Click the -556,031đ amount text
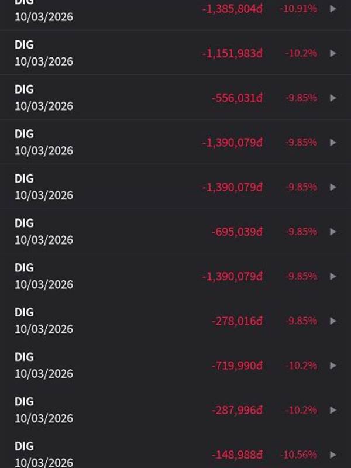 237,98
